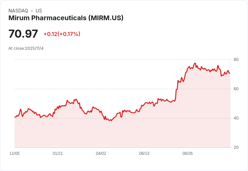Click the NASDAQ exchange label
Image resolution: width=248 pixels, height=171 pixels.
pyautogui.click(x=18, y=11)
